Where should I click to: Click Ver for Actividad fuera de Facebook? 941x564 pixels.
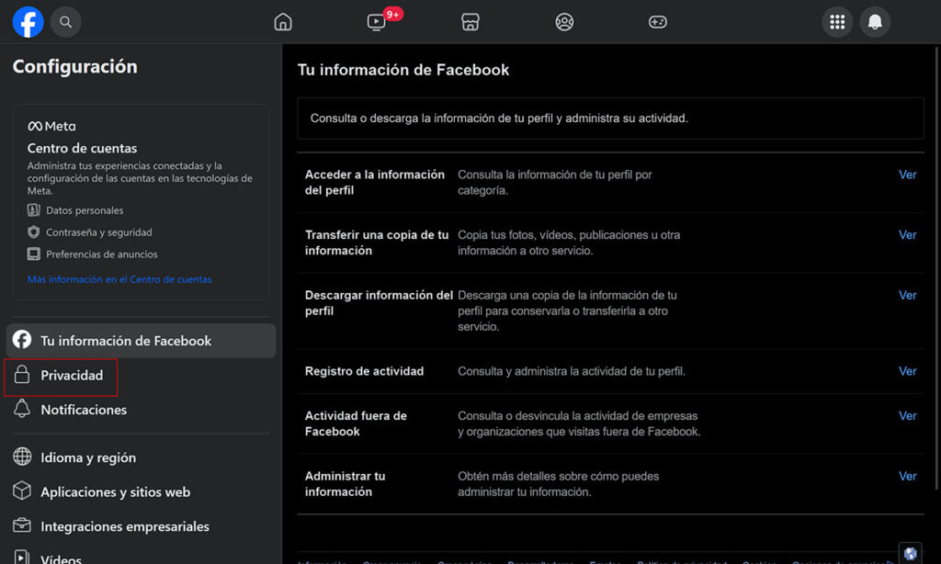(x=907, y=416)
